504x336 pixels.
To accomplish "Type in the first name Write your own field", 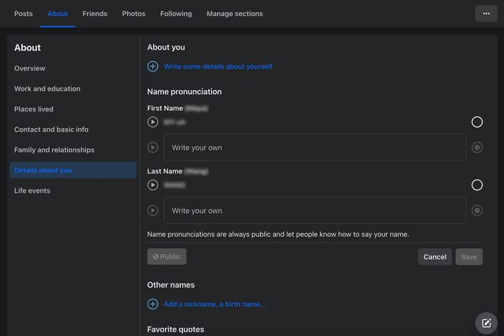I will [x=315, y=147].
